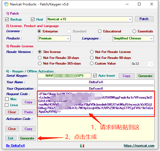Generate the Activation Code
Screen dimensions: 160x151
[27, 138]
